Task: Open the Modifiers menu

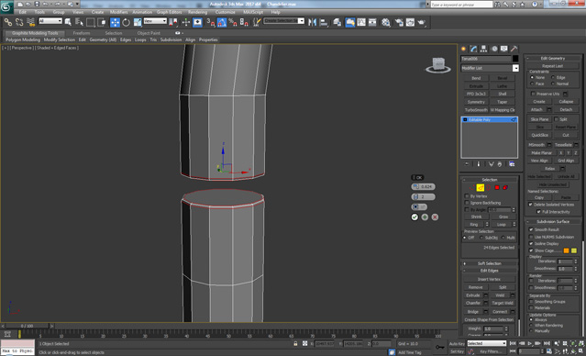Action: pyautogui.click(x=119, y=12)
